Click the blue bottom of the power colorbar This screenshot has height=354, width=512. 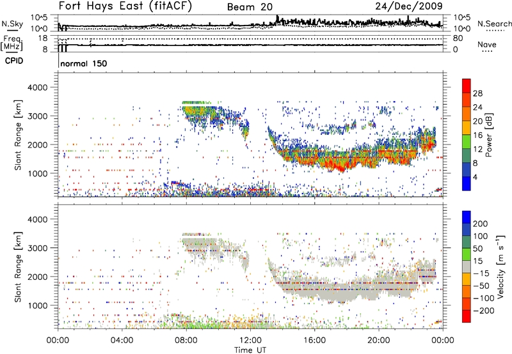pyautogui.click(x=467, y=185)
